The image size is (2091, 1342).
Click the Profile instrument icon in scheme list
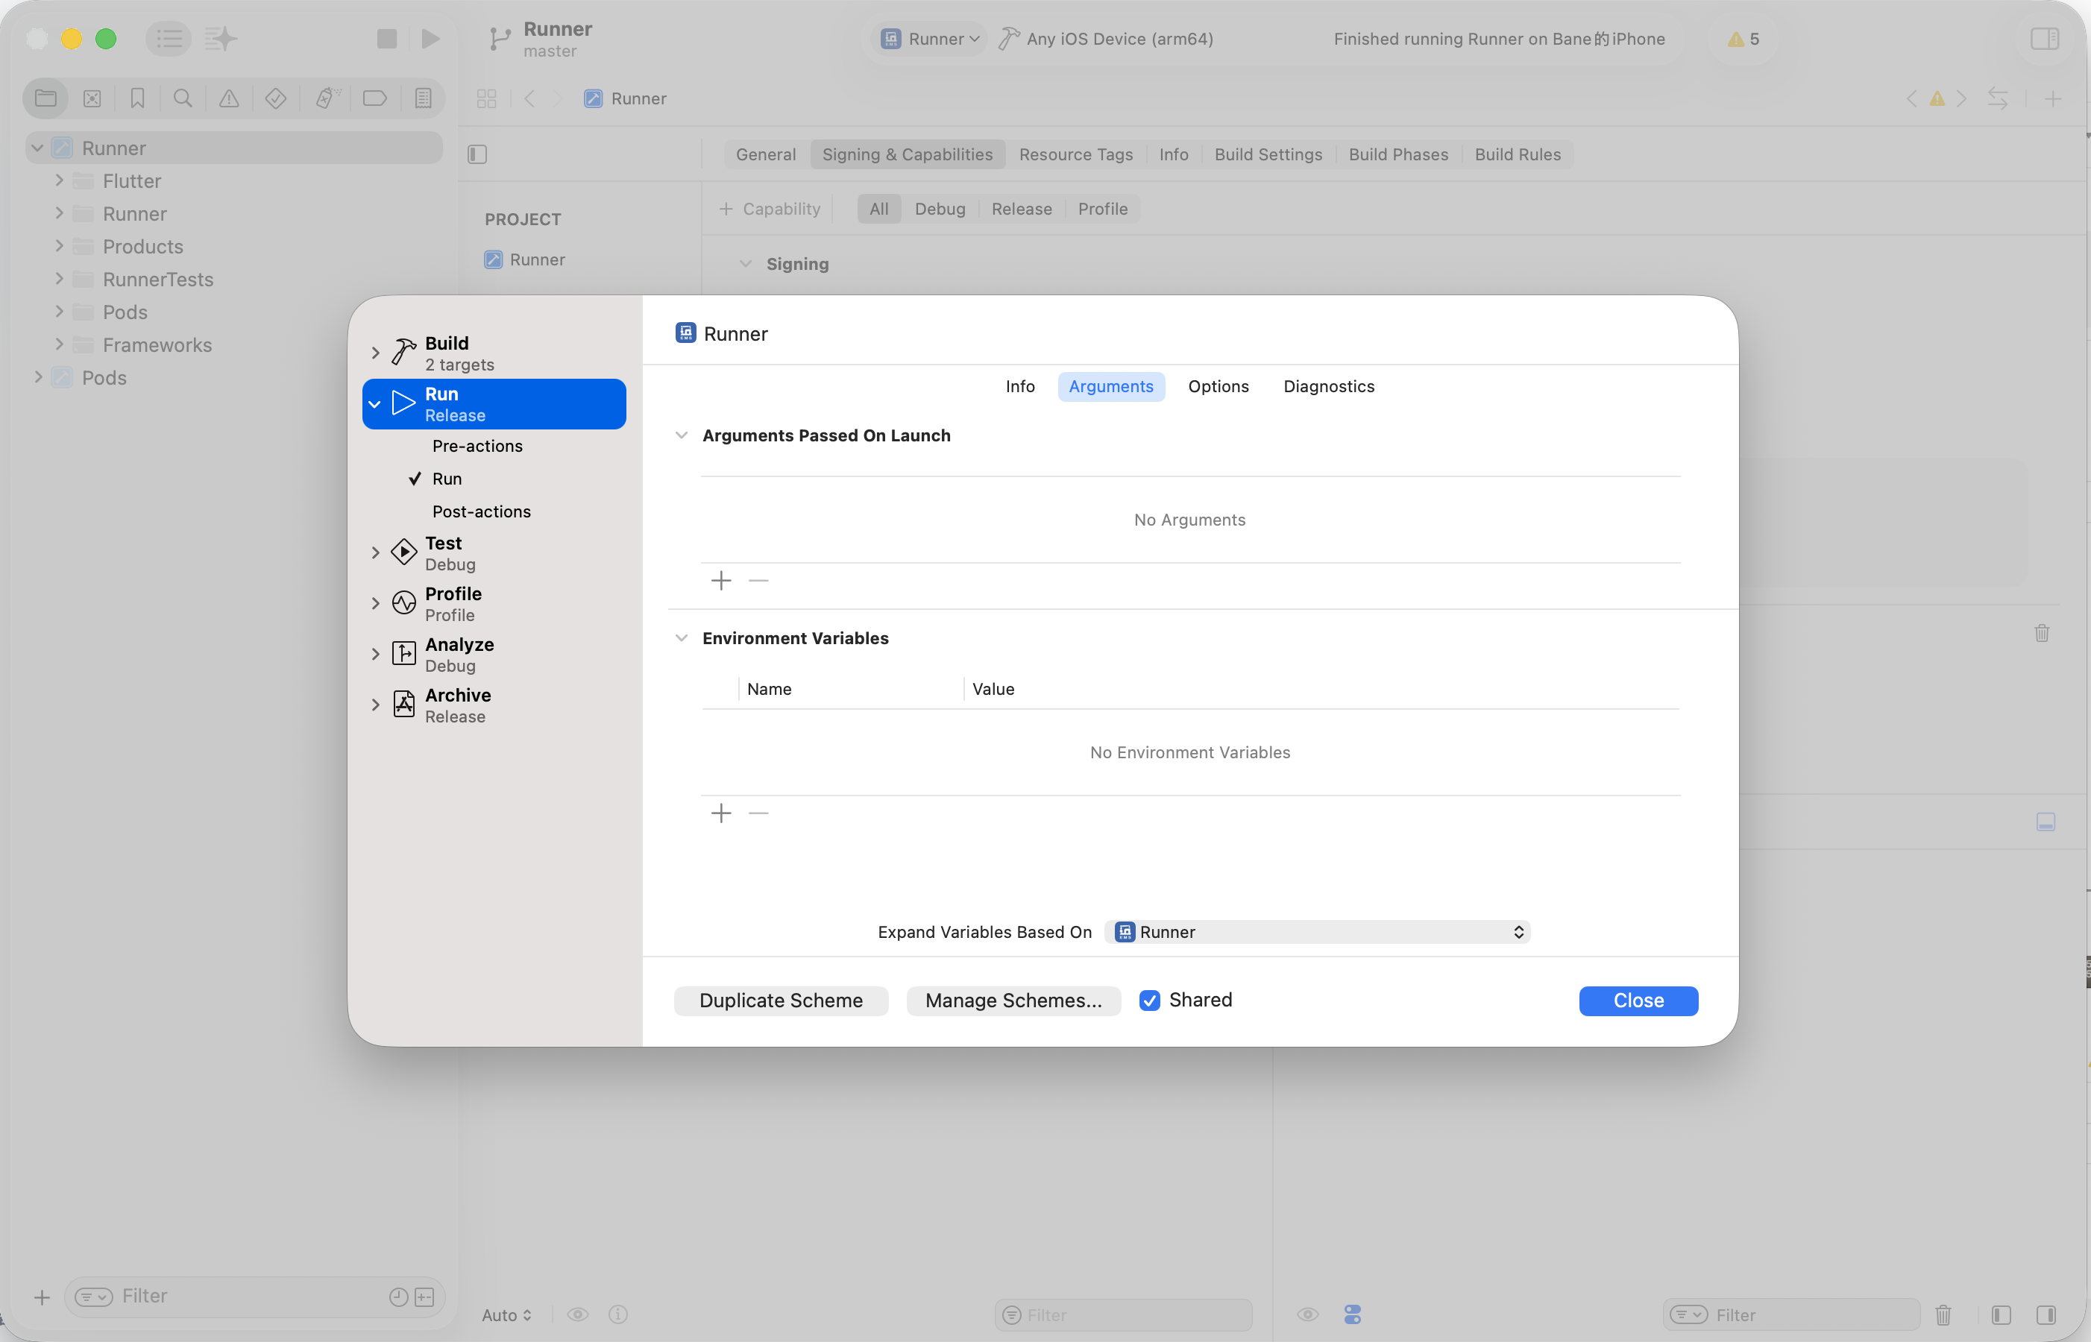(x=403, y=603)
